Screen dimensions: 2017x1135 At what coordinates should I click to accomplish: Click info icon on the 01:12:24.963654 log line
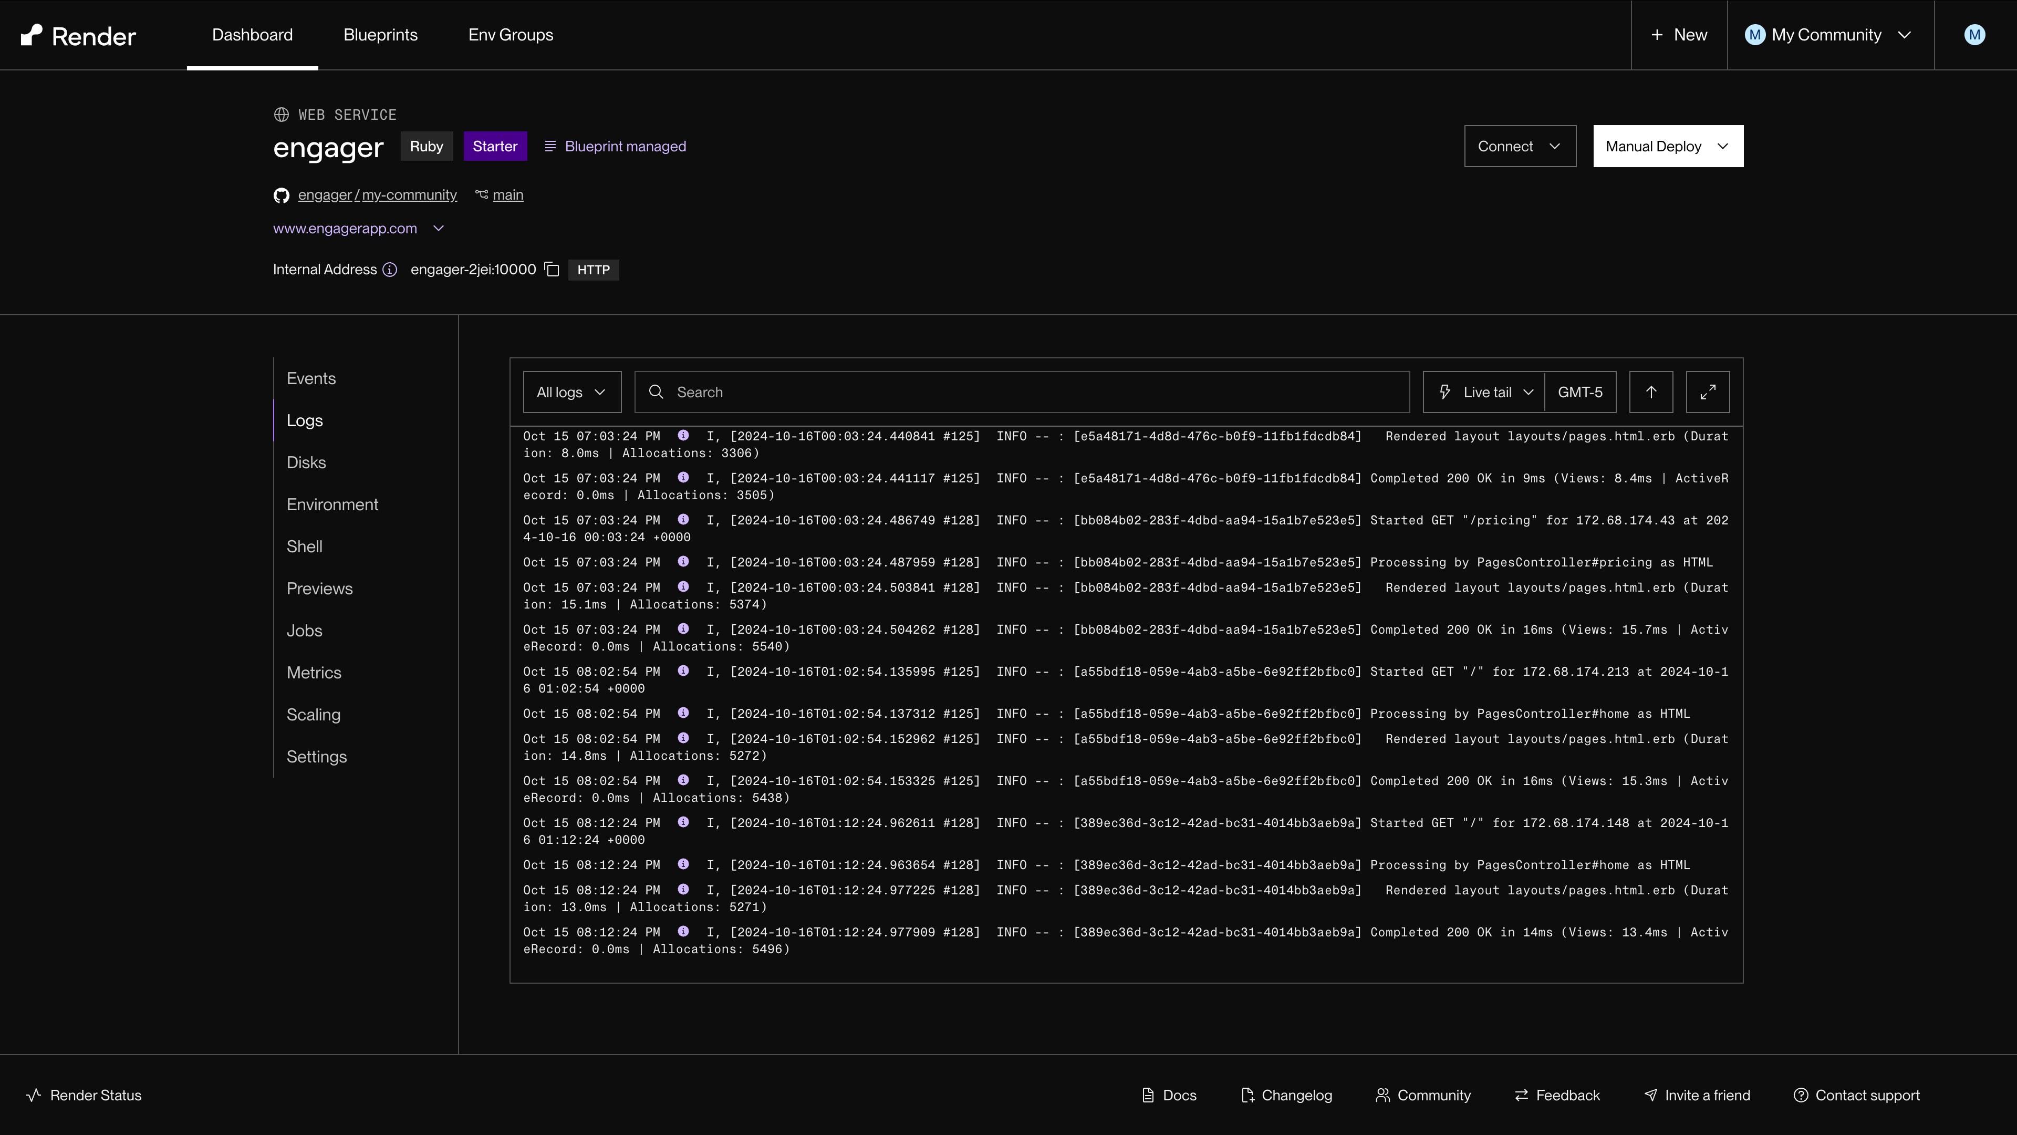point(683,864)
